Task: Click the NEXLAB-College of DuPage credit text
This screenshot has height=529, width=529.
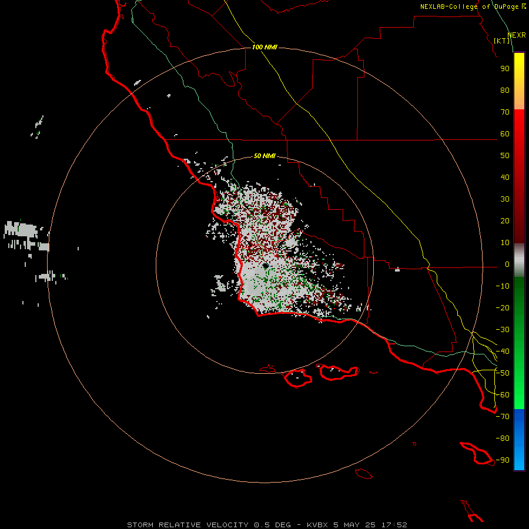Action: [x=469, y=6]
